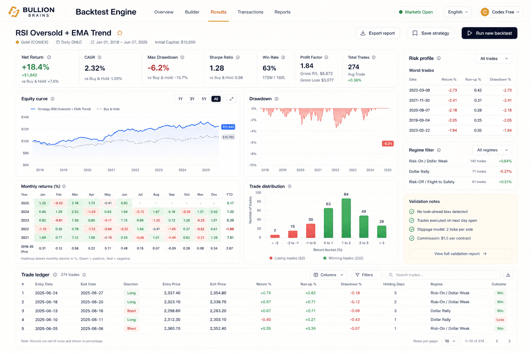
Task: Open the English language dropdown
Action: point(458,12)
